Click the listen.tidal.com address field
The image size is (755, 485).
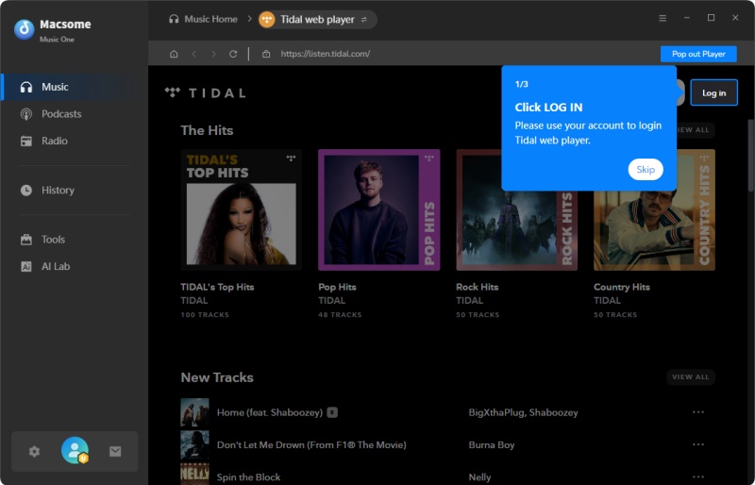tap(326, 54)
